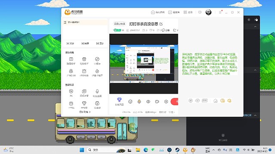Screen dimensions: 275x154
Task: Click the scene item row in source list
Action: [85, 22]
